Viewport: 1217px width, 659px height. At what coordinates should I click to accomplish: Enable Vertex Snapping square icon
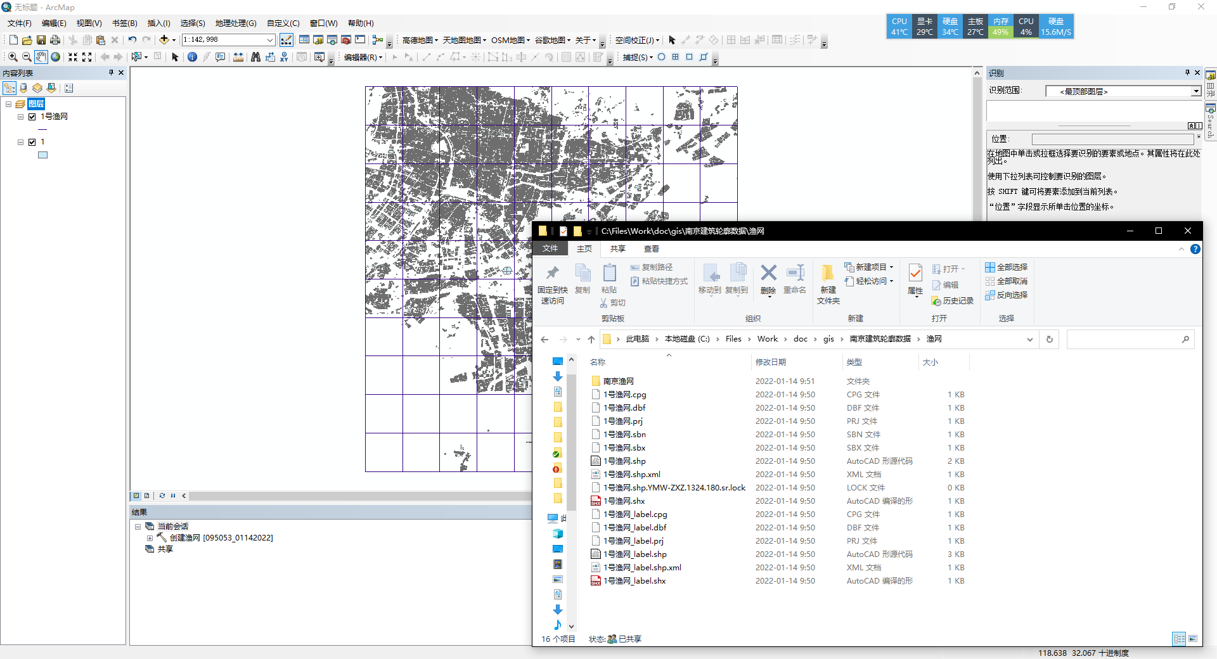coord(689,57)
